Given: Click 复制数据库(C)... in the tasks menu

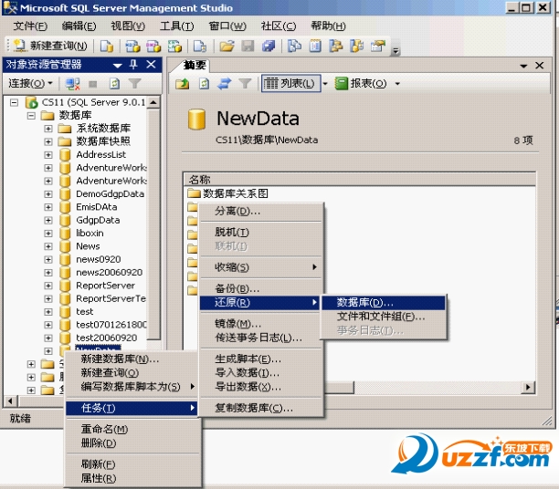Looking at the screenshot, I should 260,408.
